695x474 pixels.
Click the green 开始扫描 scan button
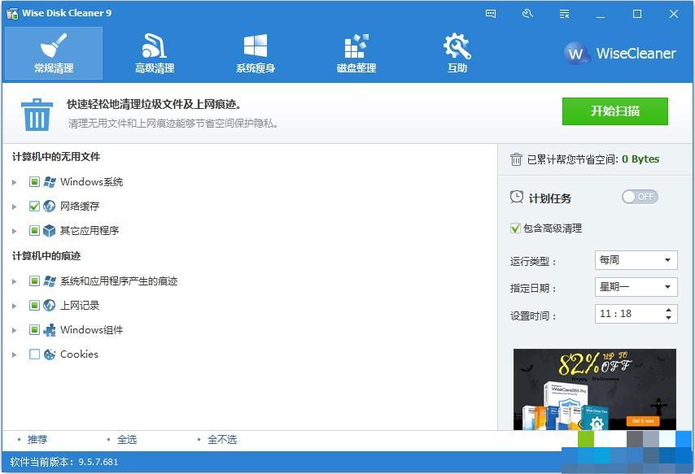coord(616,111)
